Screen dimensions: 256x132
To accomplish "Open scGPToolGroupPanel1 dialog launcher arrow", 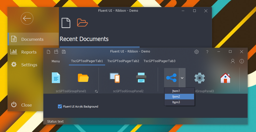I will click(96, 91).
